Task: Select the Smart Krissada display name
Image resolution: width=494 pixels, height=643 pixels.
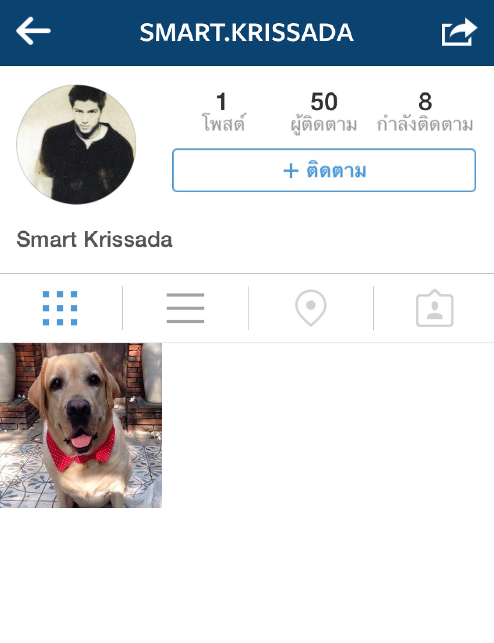Action: click(x=94, y=239)
